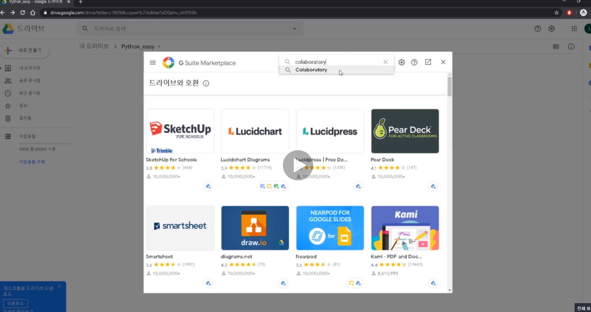Screen dimensions: 591x312
Task: Show info about Drive compatibility
Action: (206, 83)
